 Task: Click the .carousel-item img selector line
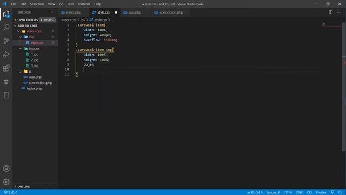pyautogui.click(x=95, y=50)
